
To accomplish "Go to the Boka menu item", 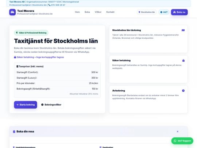I will pyautogui.click(x=87, y=12).
